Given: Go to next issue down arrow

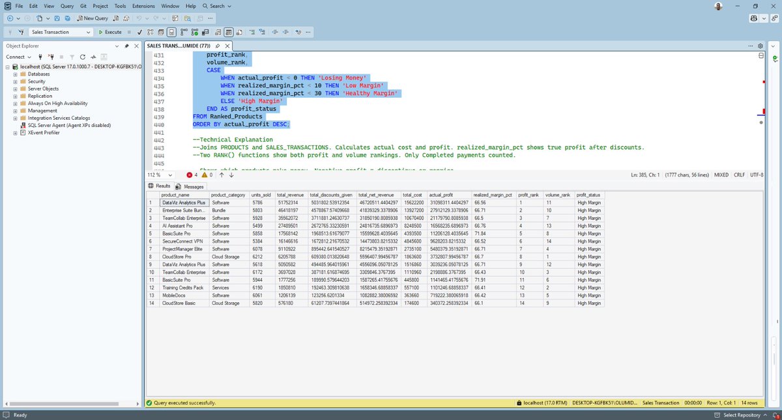Looking at the screenshot, I should click(x=231, y=175).
